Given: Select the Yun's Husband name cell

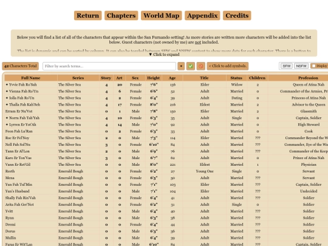Looking at the screenshot, I should (31, 191).
